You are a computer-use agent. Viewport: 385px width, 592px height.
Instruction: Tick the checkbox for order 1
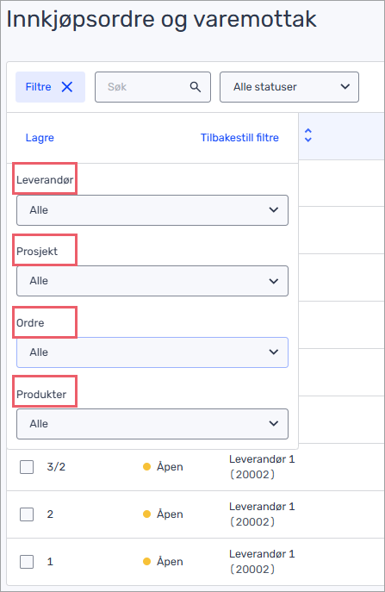pos(27,562)
